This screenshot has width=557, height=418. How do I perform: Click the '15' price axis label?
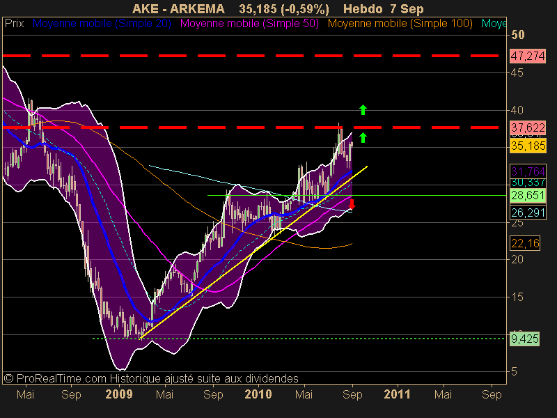[x=517, y=297]
